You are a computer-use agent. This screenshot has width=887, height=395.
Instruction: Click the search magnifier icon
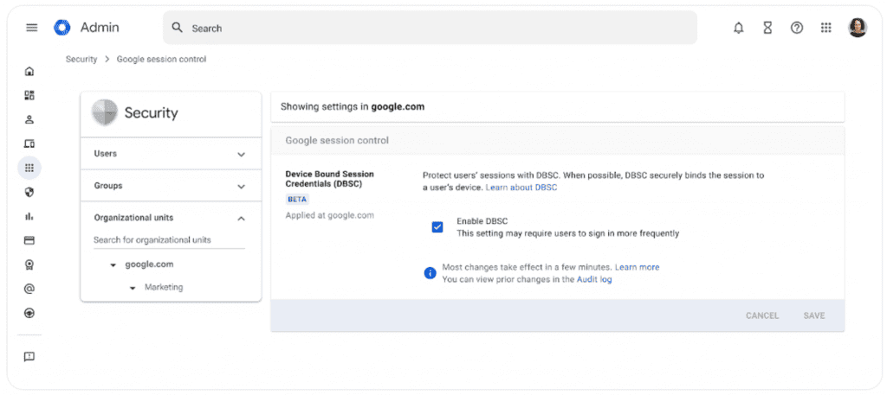(177, 28)
